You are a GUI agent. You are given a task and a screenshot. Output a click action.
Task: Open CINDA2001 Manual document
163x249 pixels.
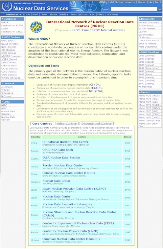(x=149, y=40)
